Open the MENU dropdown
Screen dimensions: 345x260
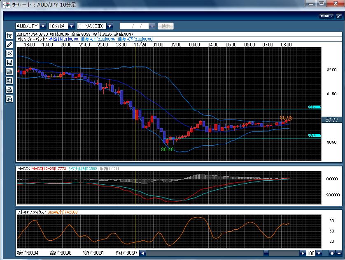click(x=326, y=16)
